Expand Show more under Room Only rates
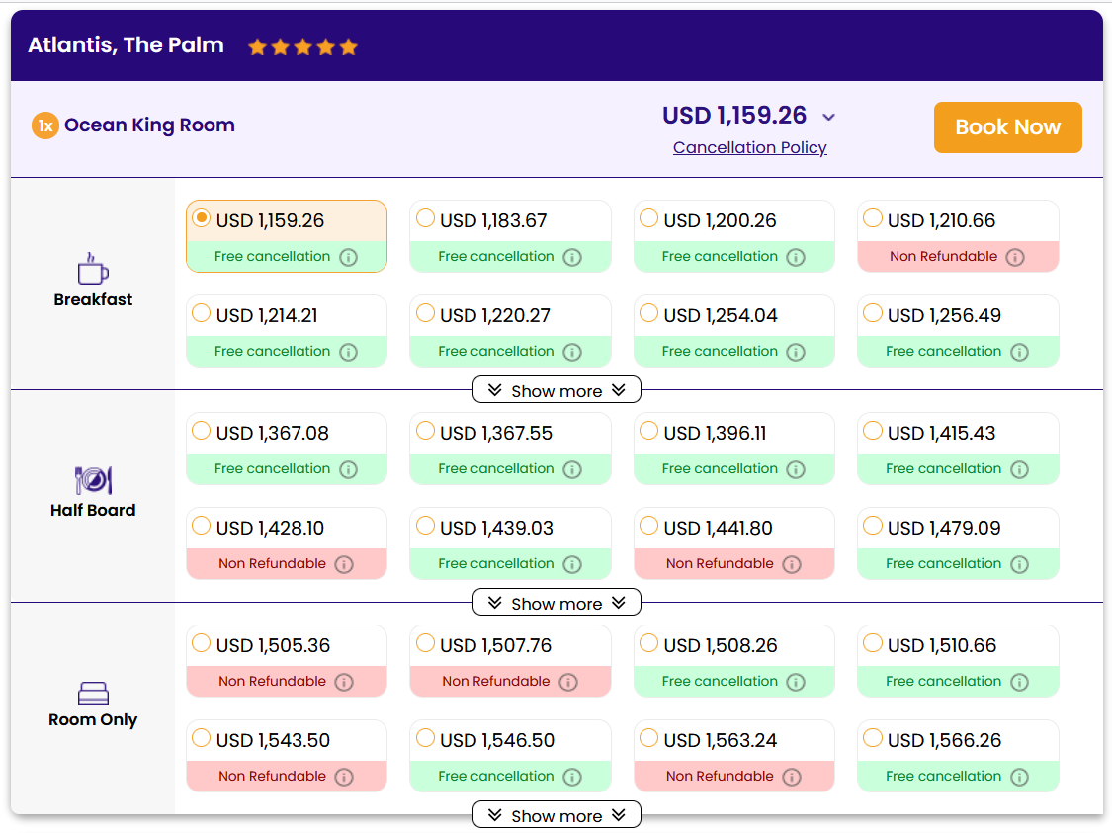 click(556, 815)
